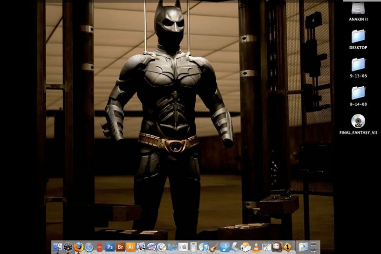The height and width of the screenshot is (254, 381).
Task: Launch the retro television icon in dock
Action: tap(277, 247)
